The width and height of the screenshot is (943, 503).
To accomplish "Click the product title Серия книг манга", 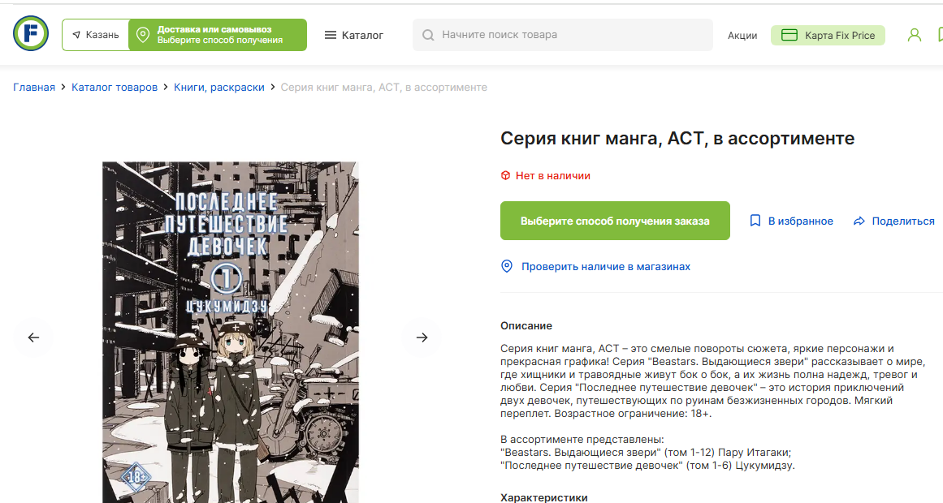I will pyautogui.click(x=677, y=138).
